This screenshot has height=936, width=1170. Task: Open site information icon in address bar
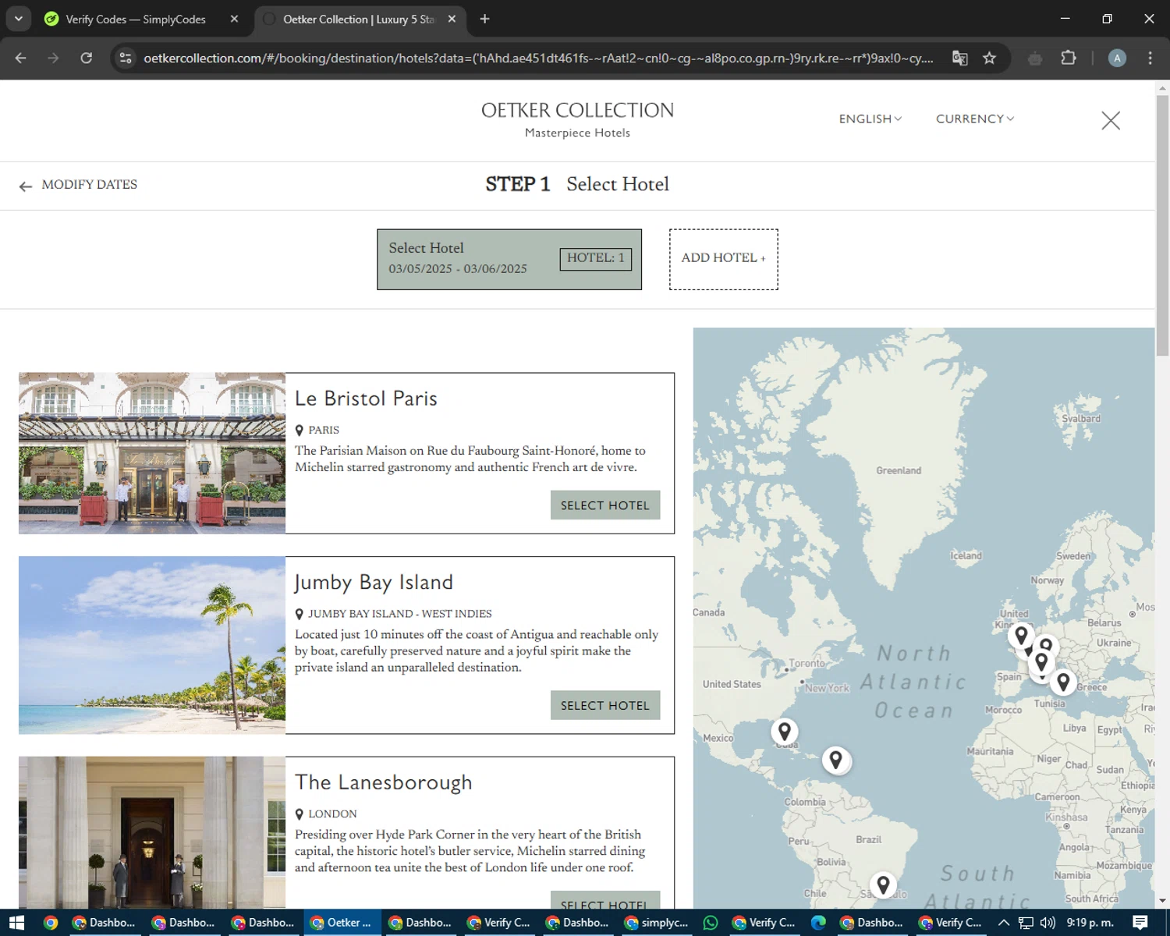[126, 58]
